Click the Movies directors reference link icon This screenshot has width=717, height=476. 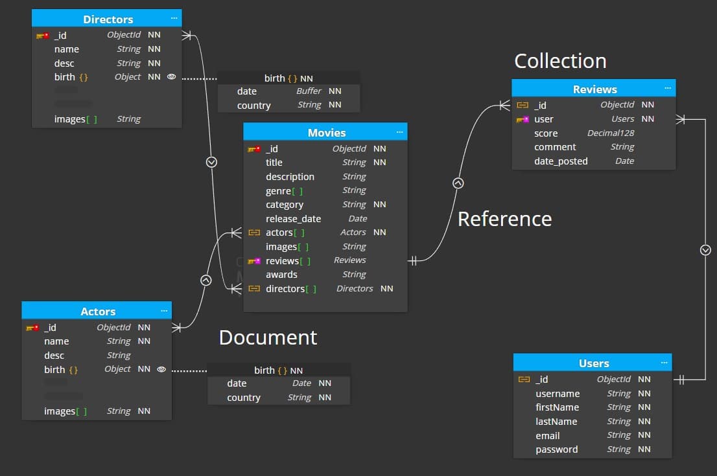pos(253,289)
